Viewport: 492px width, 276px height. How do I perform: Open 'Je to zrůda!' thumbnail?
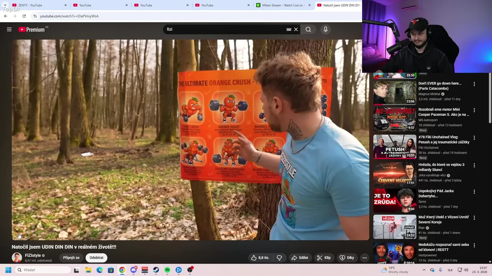tap(395, 200)
